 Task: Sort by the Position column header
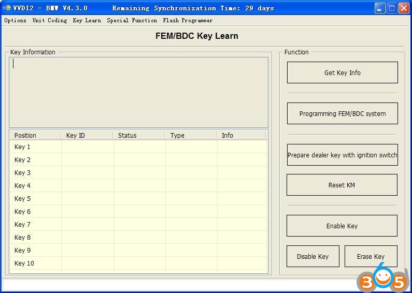point(35,136)
